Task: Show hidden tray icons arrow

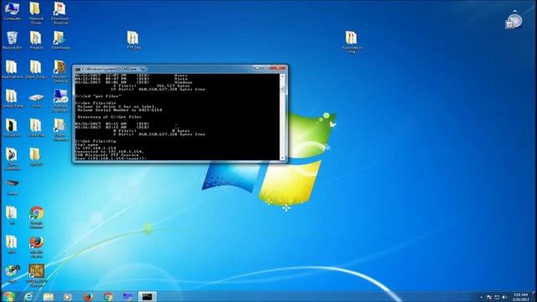Action: click(481, 297)
